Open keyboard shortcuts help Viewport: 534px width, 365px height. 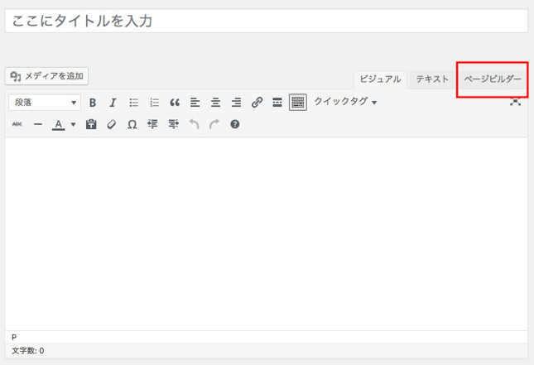pyautogui.click(x=235, y=124)
